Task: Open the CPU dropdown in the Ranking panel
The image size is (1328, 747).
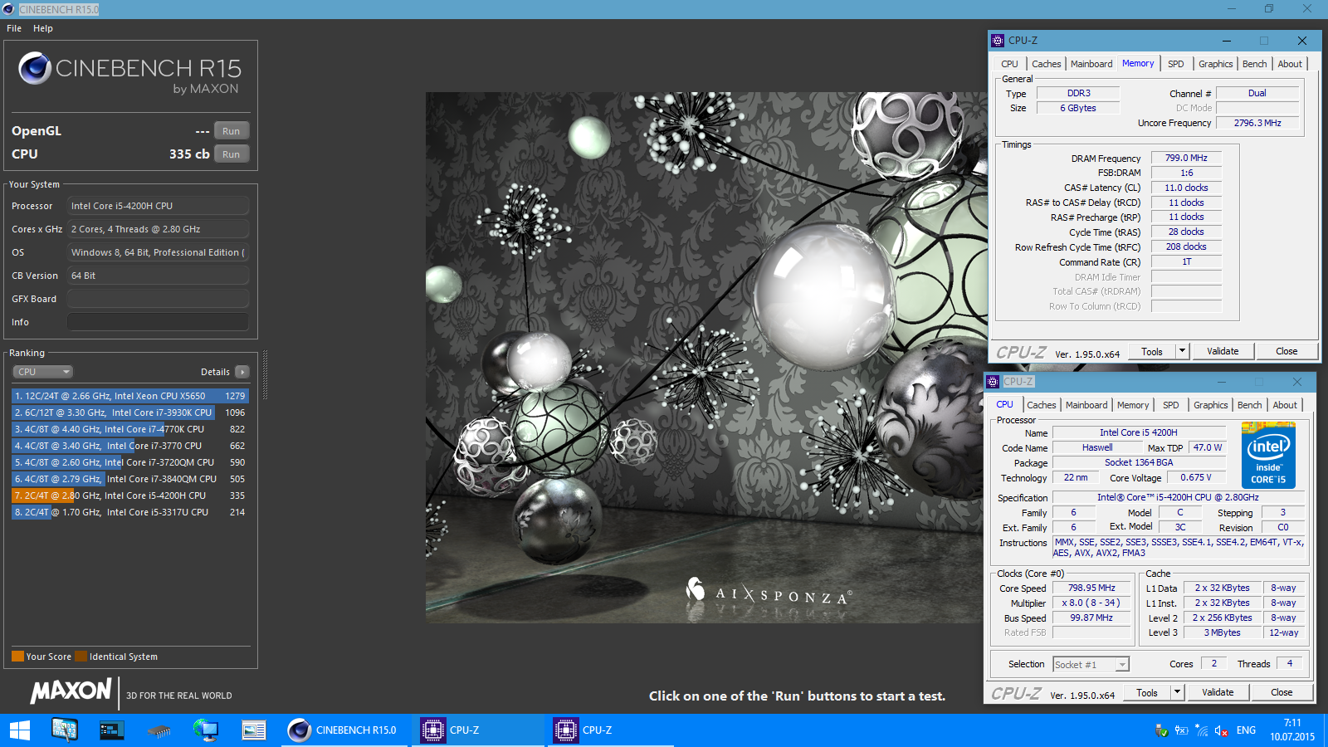Action: pos(42,372)
